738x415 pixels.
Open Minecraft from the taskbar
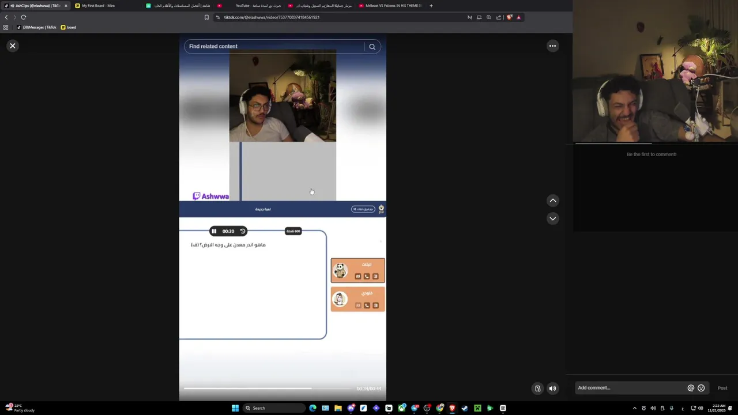click(477, 408)
